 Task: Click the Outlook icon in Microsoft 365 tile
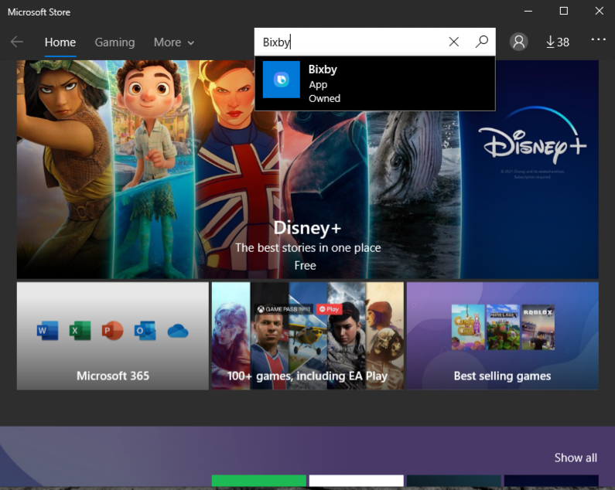[x=145, y=331]
